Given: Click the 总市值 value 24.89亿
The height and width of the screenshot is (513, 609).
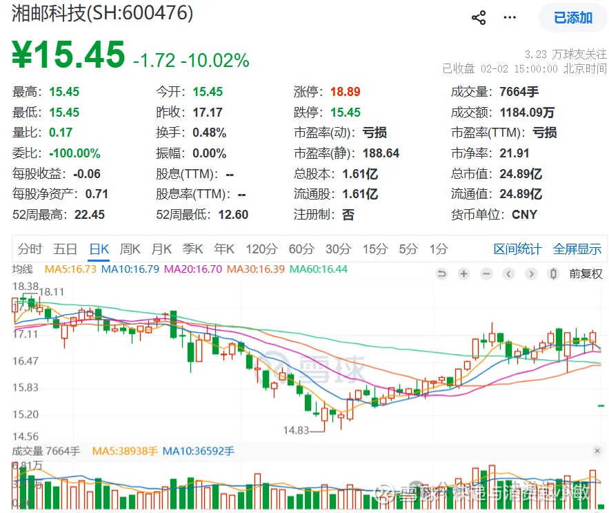Looking at the screenshot, I should 521,174.
